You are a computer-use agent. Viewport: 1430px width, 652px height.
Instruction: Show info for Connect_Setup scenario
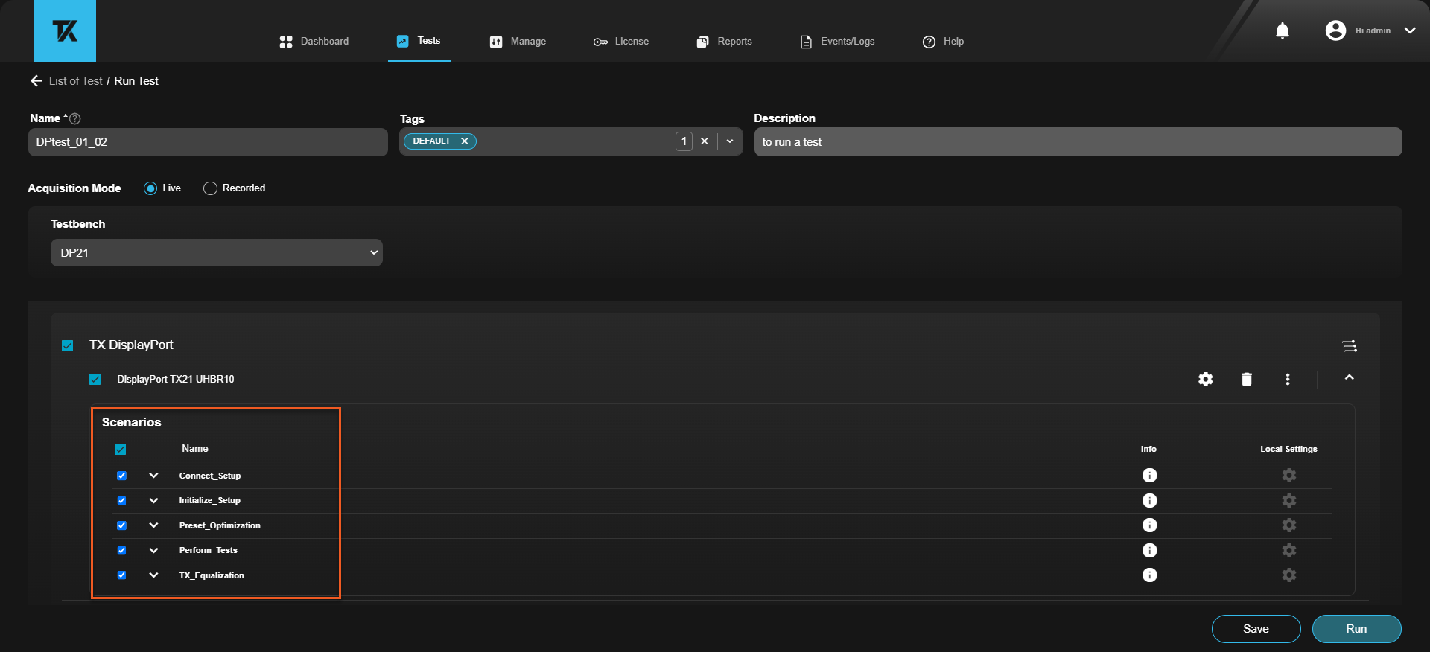tap(1149, 476)
